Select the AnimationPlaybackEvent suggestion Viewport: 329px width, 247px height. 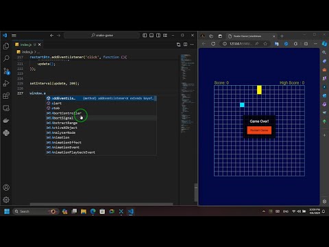click(x=101, y=152)
